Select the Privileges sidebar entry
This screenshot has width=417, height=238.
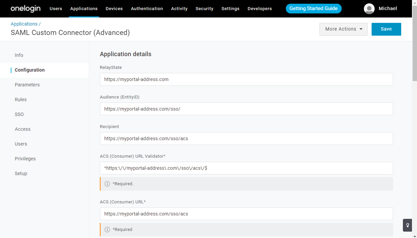tap(25, 159)
